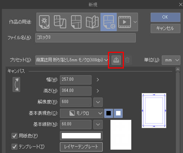Screen dimensions: 183x153
Task: Select the Webtoon use icon
Action: click(60, 22)
